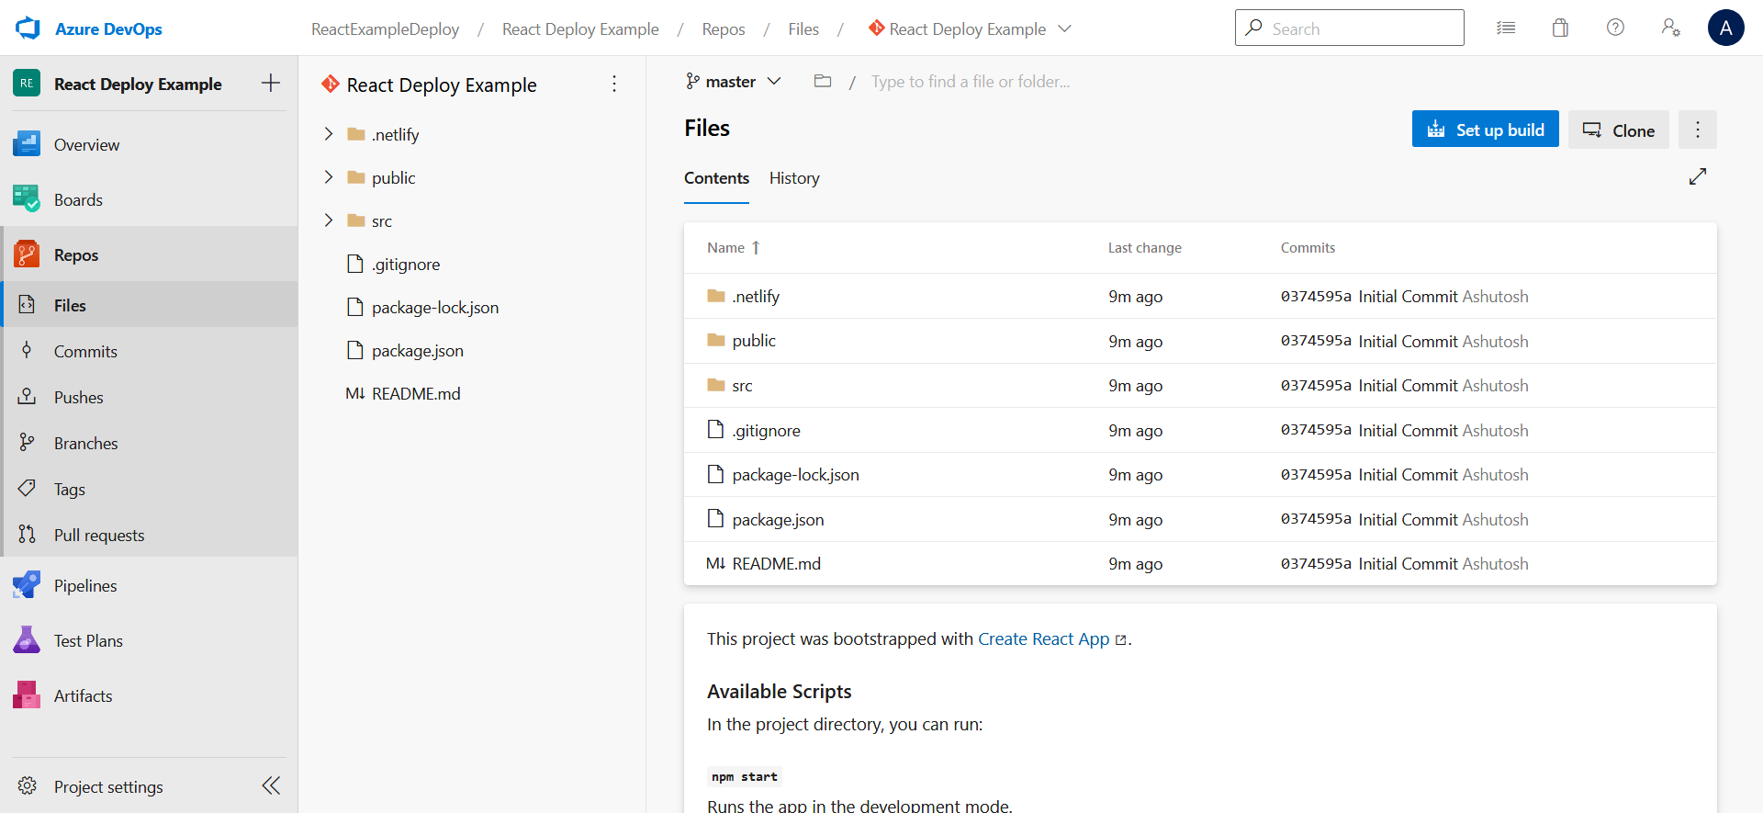Open the account avatar 'A'
Viewport: 1763px width, 813px height.
tap(1725, 28)
